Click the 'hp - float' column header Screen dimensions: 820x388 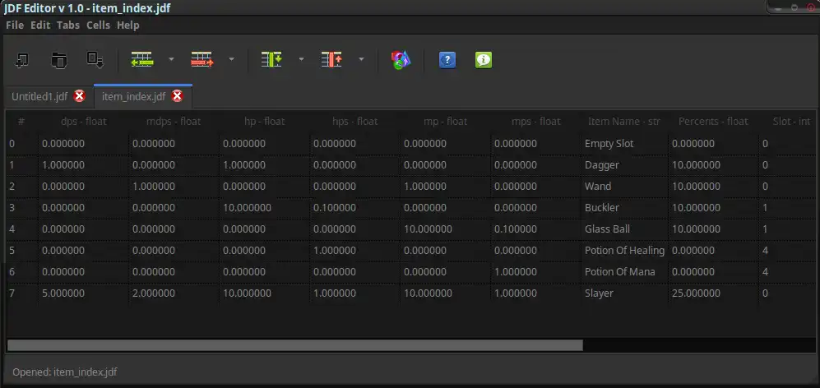click(x=265, y=122)
